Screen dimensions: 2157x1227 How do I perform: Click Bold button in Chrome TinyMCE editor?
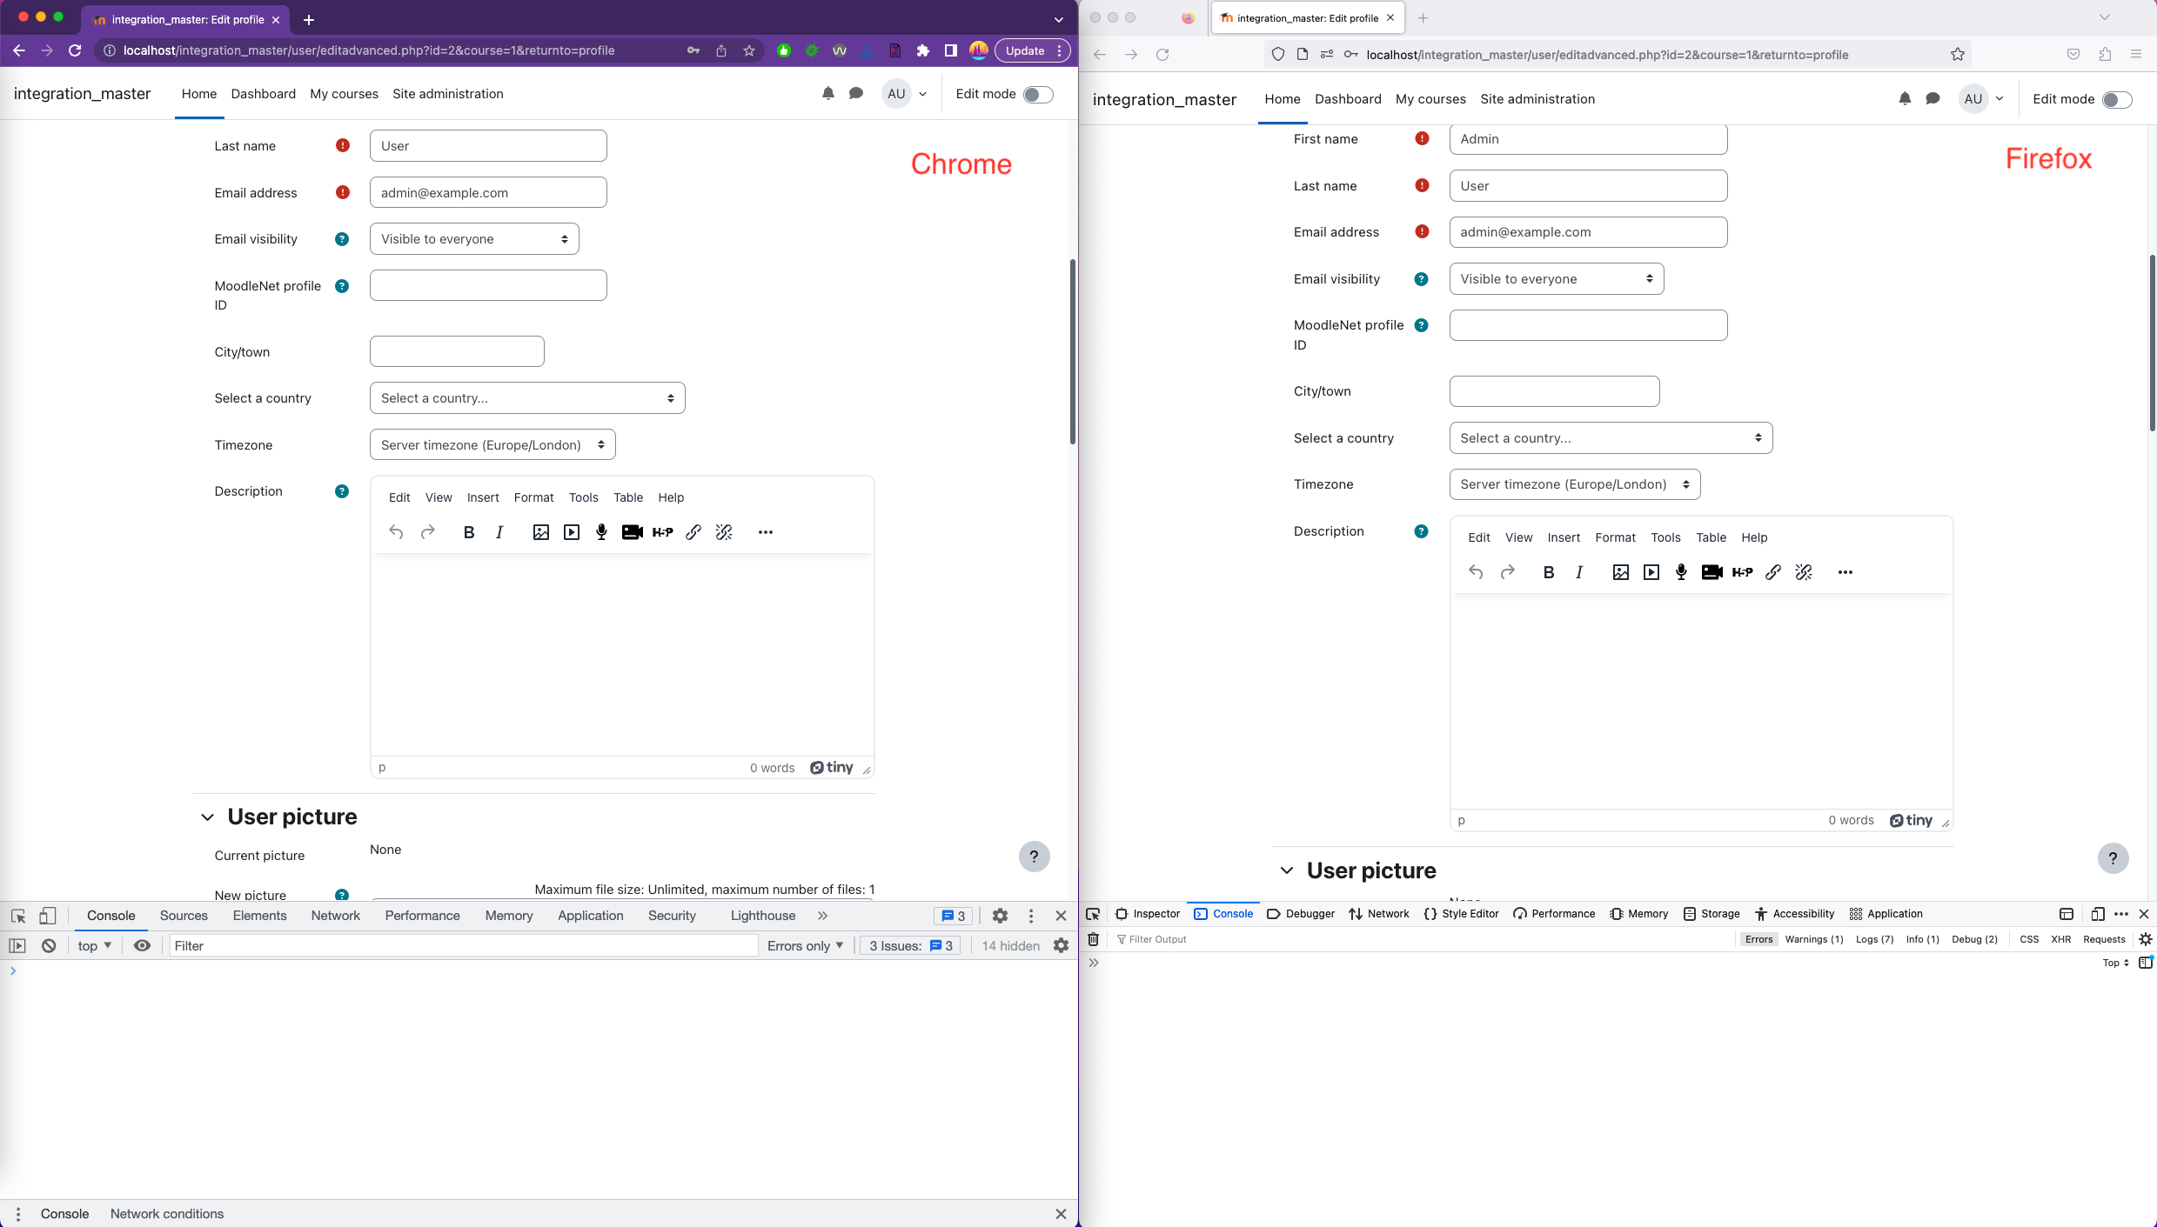pyautogui.click(x=469, y=532)
